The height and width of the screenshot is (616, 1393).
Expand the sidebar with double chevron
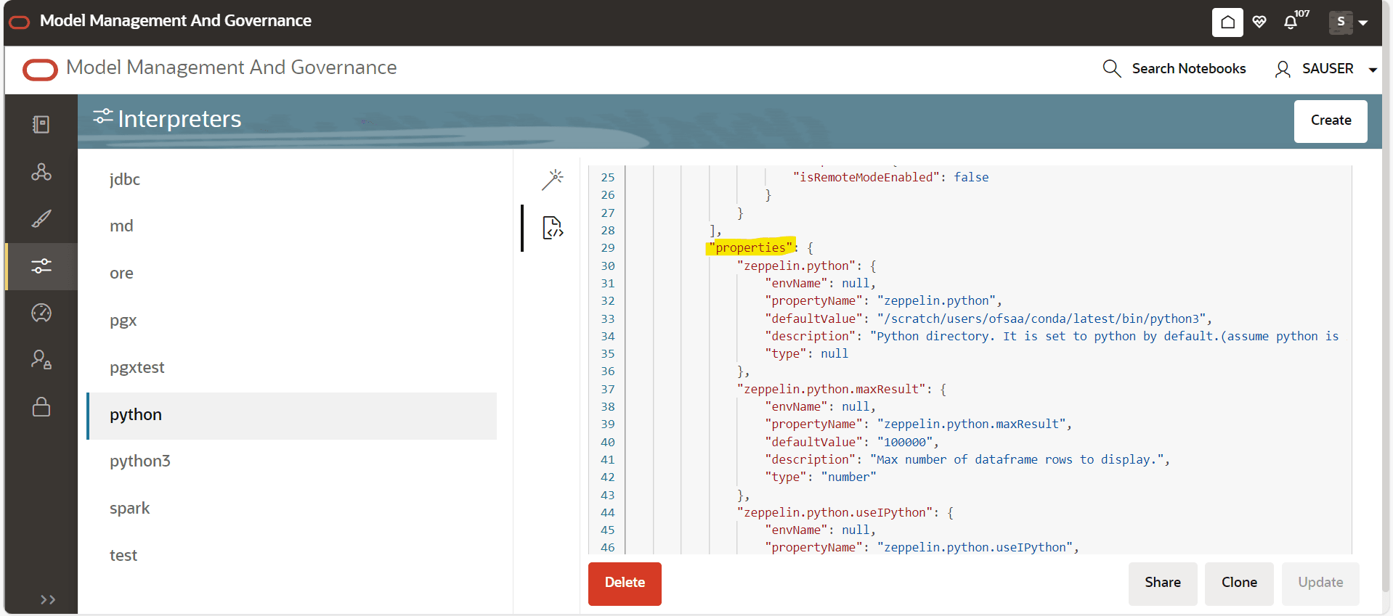point(48,599)
